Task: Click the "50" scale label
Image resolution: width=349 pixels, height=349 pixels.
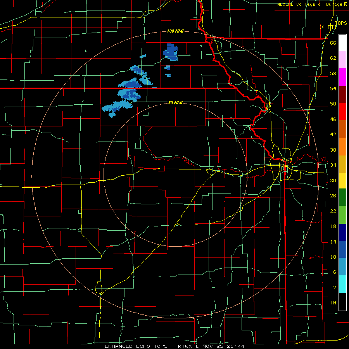Action: (x=333, y=104)
